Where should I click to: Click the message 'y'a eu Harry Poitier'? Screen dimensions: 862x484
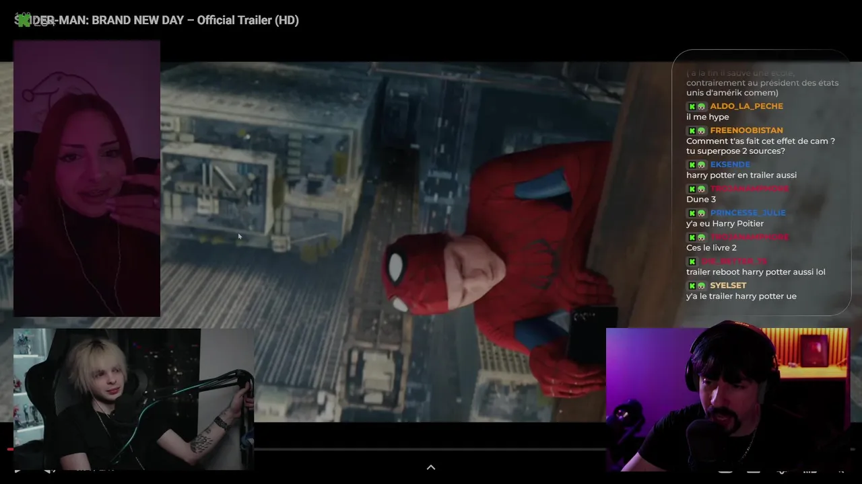[725, 224]
